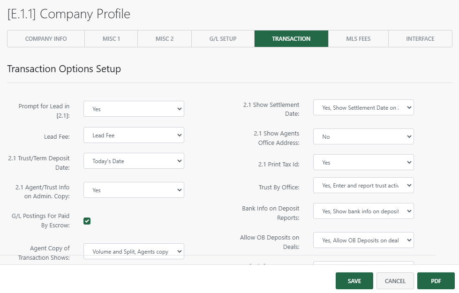Open the Agent Copy of Transaction Shows dropdown

134,251
